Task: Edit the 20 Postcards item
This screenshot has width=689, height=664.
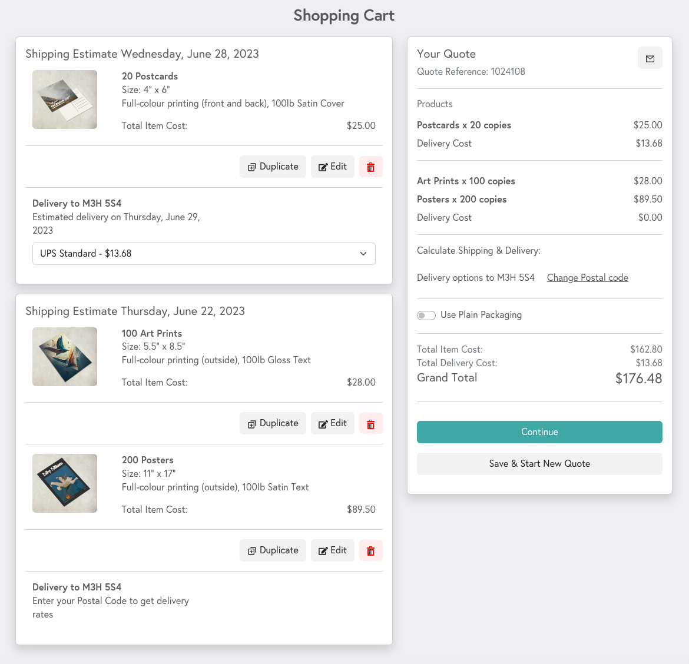Action: pyautogui.click(x=332, y=167)
